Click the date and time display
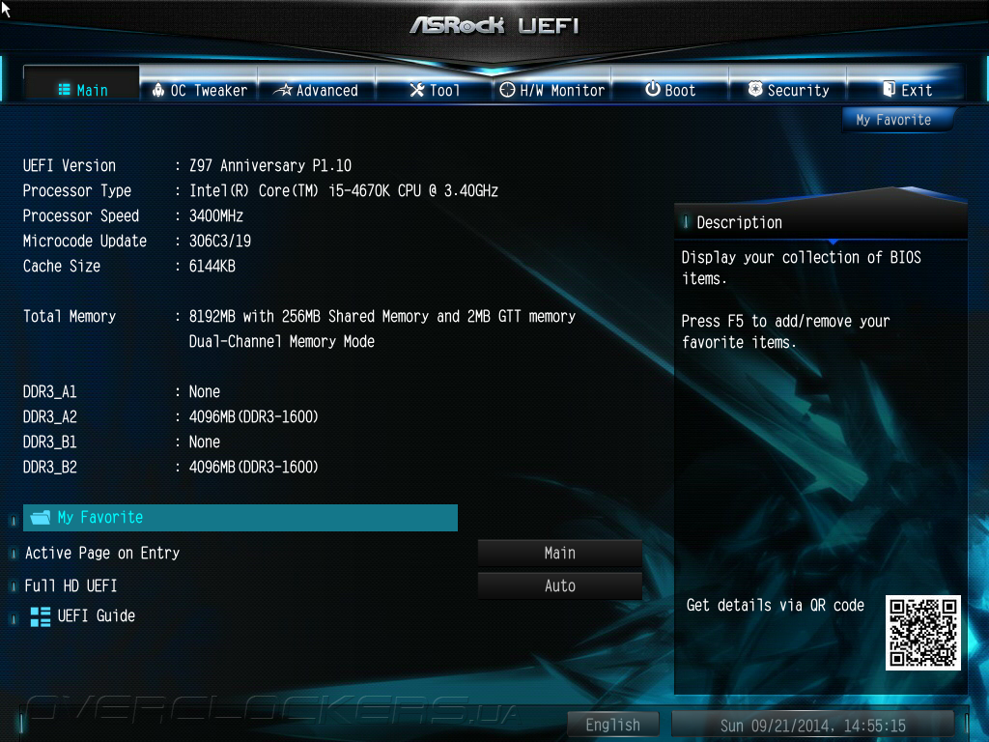This screenshot has width=989, height=742. click(813, 726)
